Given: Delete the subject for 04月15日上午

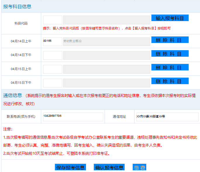Looking at the screenshot, I should (170, 67).
